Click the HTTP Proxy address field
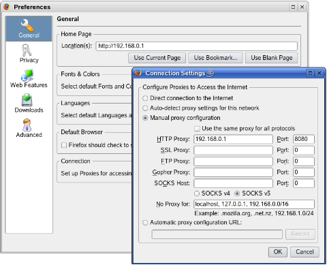Screen dimensions: 327x265 click(233, 139)
